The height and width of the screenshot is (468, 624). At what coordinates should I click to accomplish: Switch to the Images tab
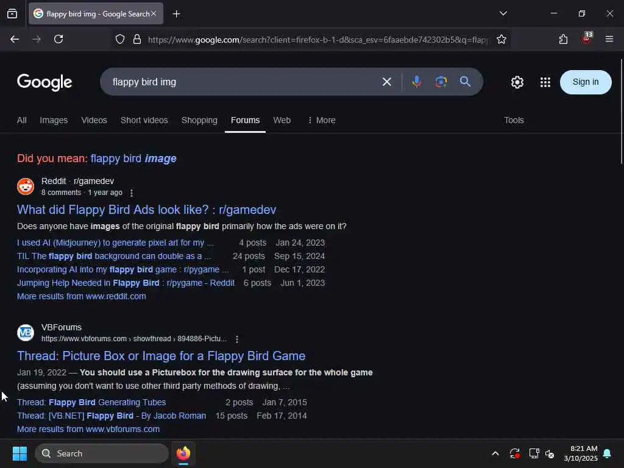click(54, 120)
